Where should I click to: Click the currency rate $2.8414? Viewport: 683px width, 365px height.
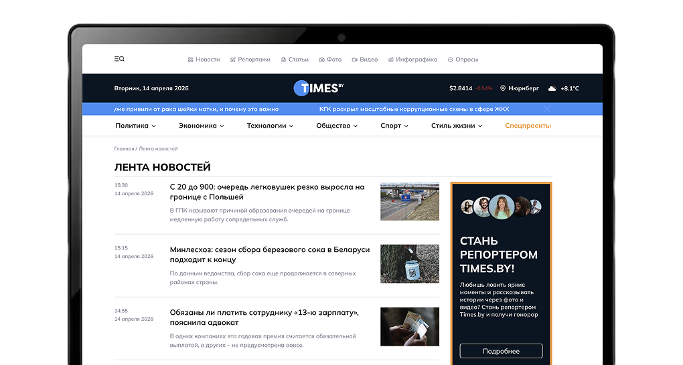click(x=461, y=88)
